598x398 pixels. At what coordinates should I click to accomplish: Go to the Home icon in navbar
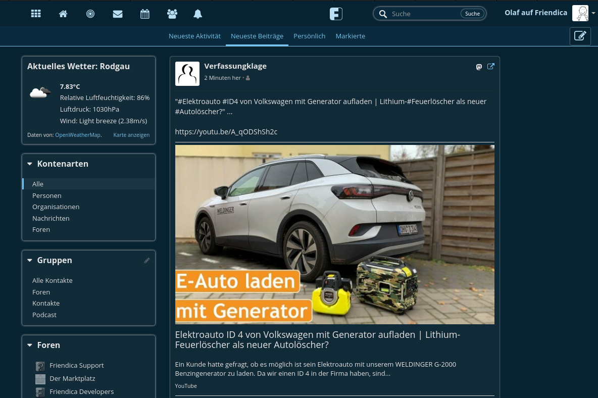63,14
